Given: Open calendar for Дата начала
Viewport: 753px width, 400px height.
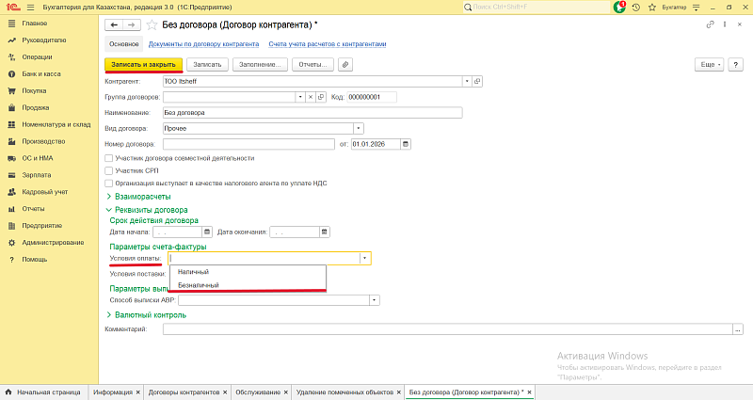Looking at the screenshot, I should click(x=207, y=232).
